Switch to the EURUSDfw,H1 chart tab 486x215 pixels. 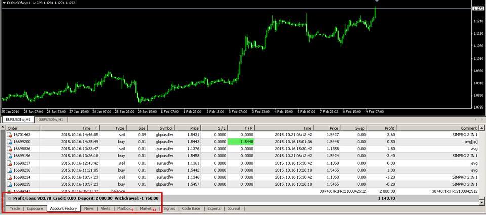(x=17, y=119)
